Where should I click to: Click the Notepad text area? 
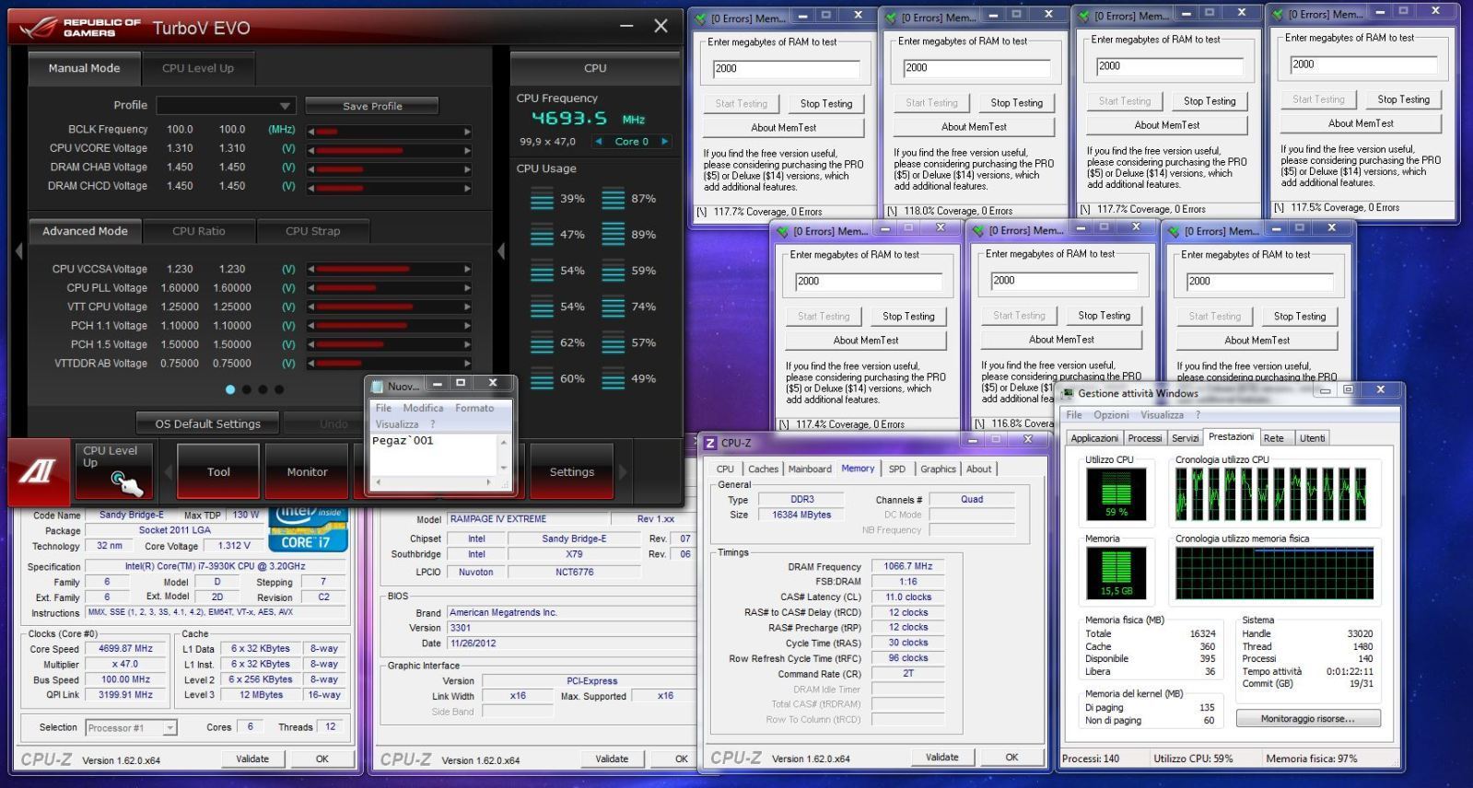(x=434, y=454)
